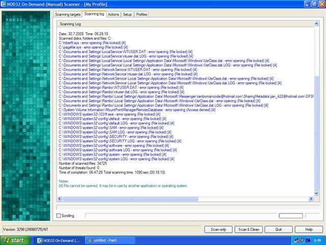The image size is (326, 245).
Task: Click the taskbar clock showing 6:49
Action: point(317,240)
